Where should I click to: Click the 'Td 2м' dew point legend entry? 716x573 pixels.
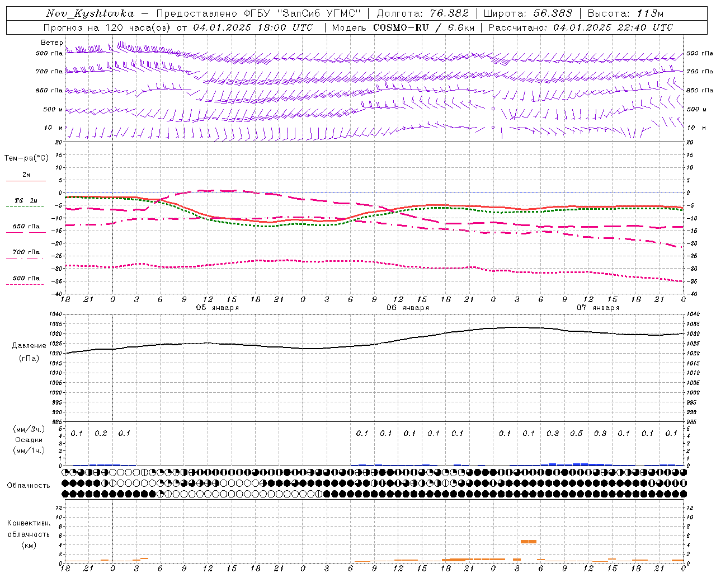click(26, 200)
